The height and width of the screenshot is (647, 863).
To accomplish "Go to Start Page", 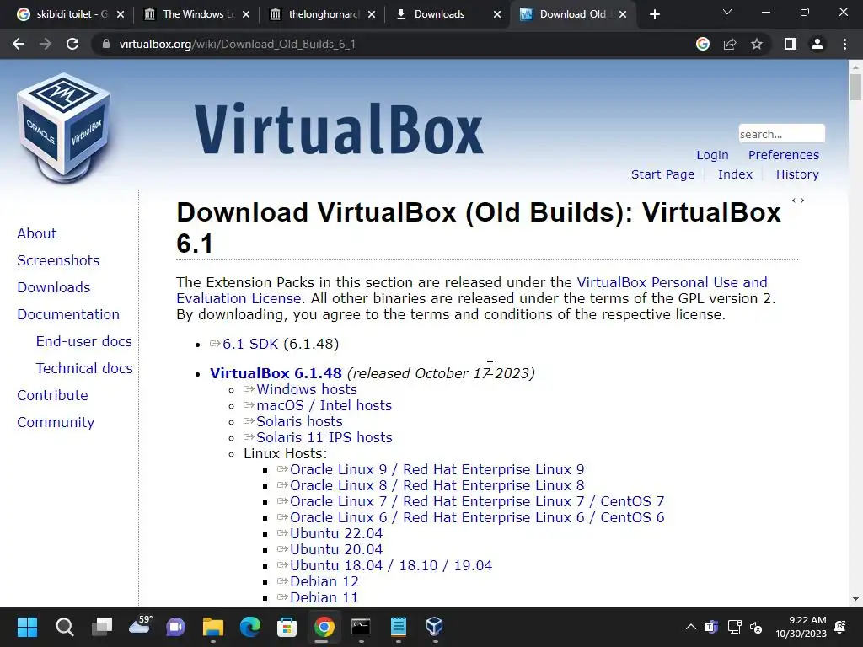I will [x=662, y=174].
